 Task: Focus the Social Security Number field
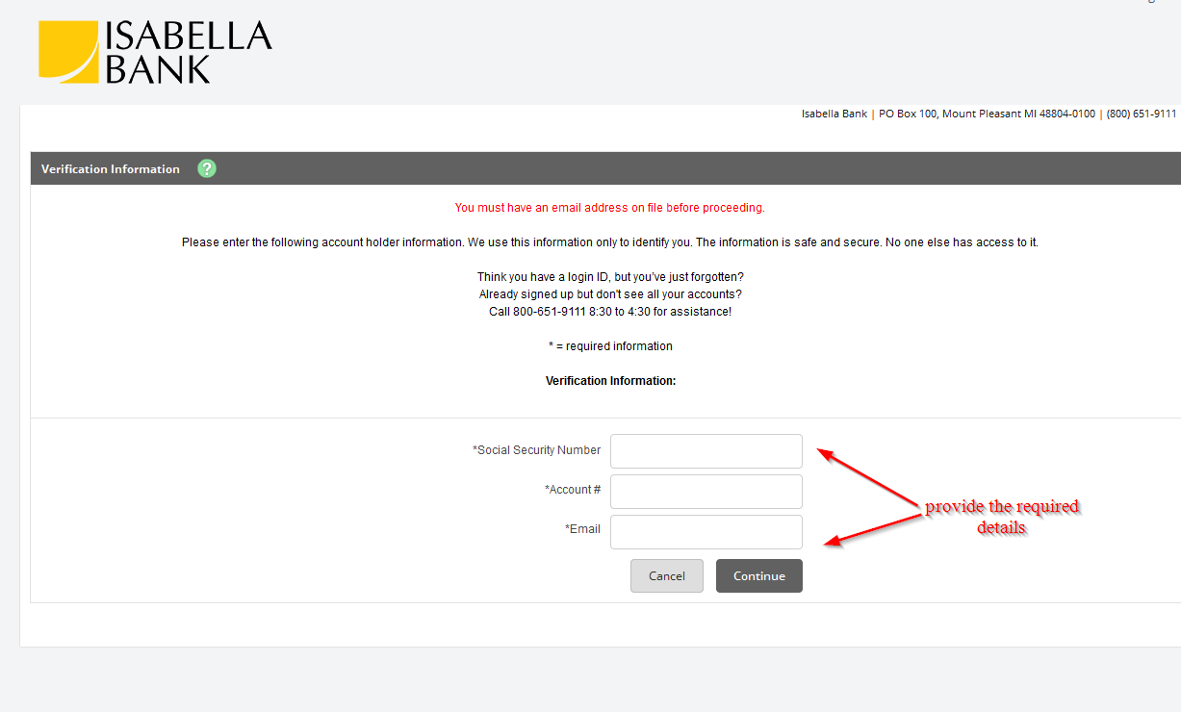[x=706, y=451]
